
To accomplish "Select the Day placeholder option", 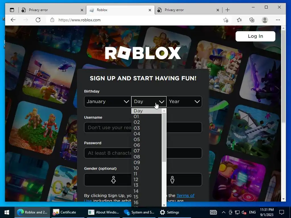I will point(147,111).
